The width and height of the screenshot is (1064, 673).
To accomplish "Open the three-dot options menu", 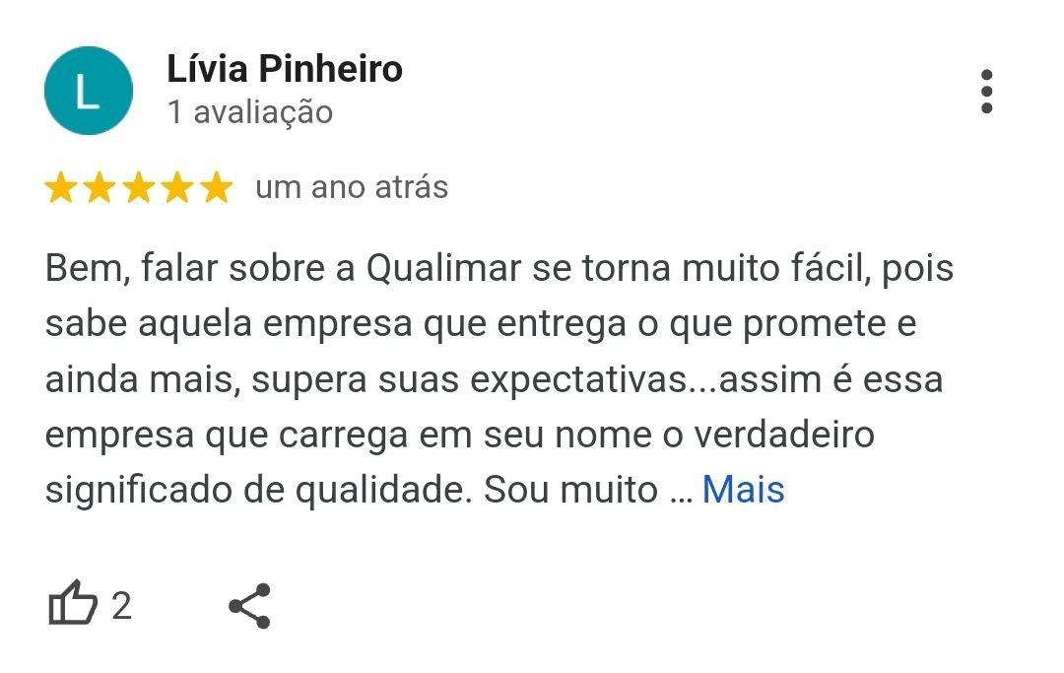I will pyautogui.click(x=986, y=92).
